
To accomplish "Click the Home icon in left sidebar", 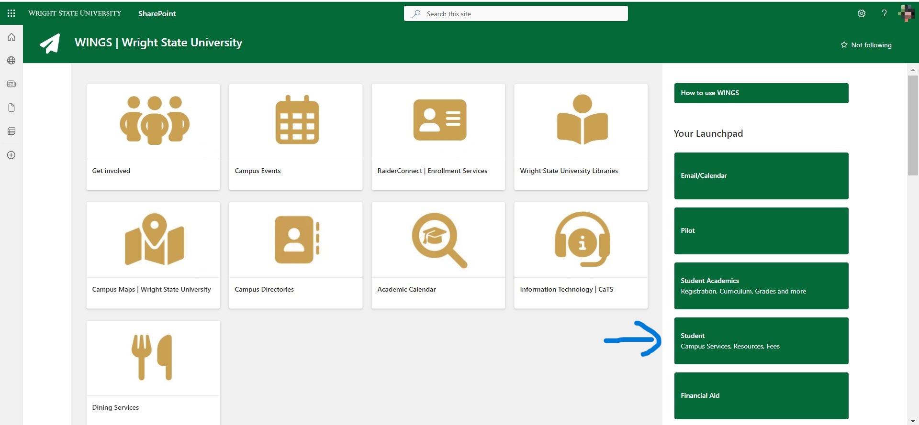I will (11, 37).
